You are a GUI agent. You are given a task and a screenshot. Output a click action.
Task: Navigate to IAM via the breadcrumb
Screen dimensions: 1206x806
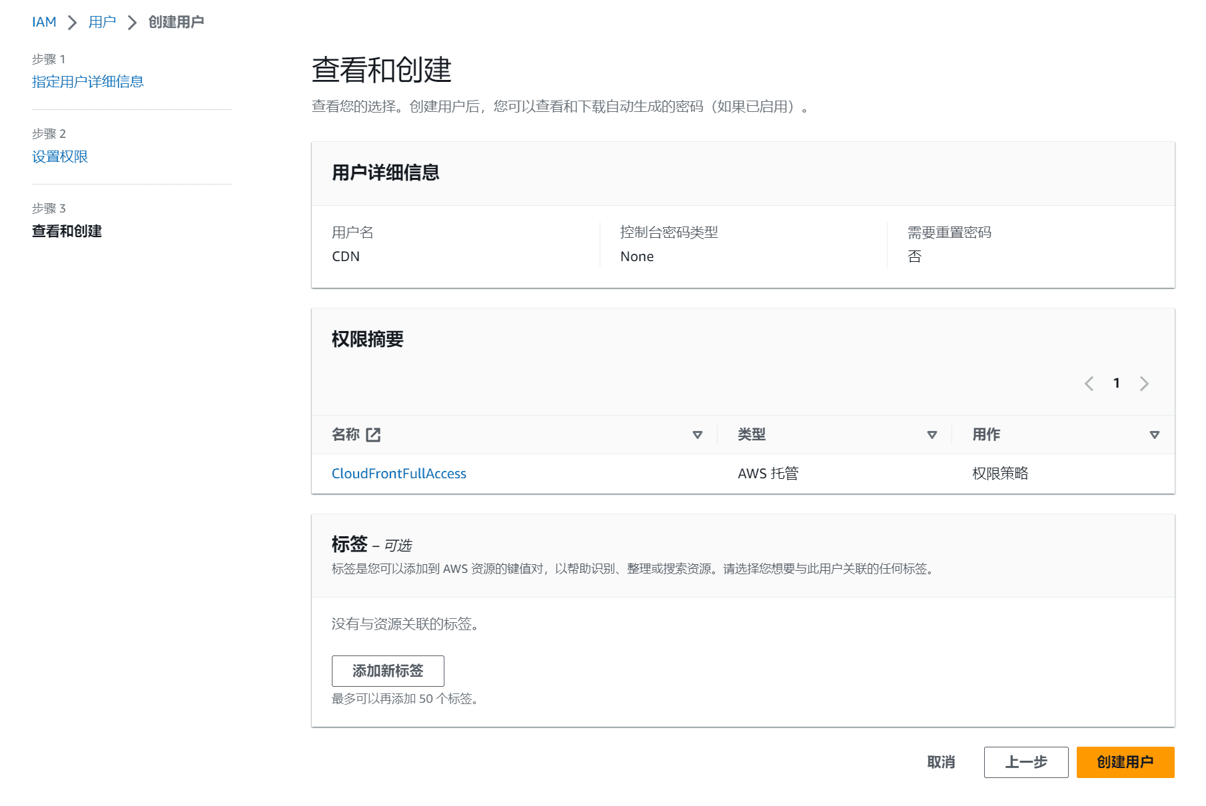point(43,21)
